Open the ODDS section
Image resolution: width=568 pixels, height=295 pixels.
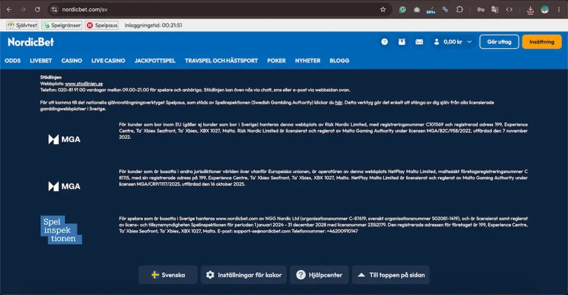coord(13,61)
